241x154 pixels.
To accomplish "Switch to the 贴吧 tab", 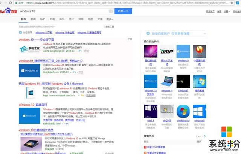I will coord(43,19).
